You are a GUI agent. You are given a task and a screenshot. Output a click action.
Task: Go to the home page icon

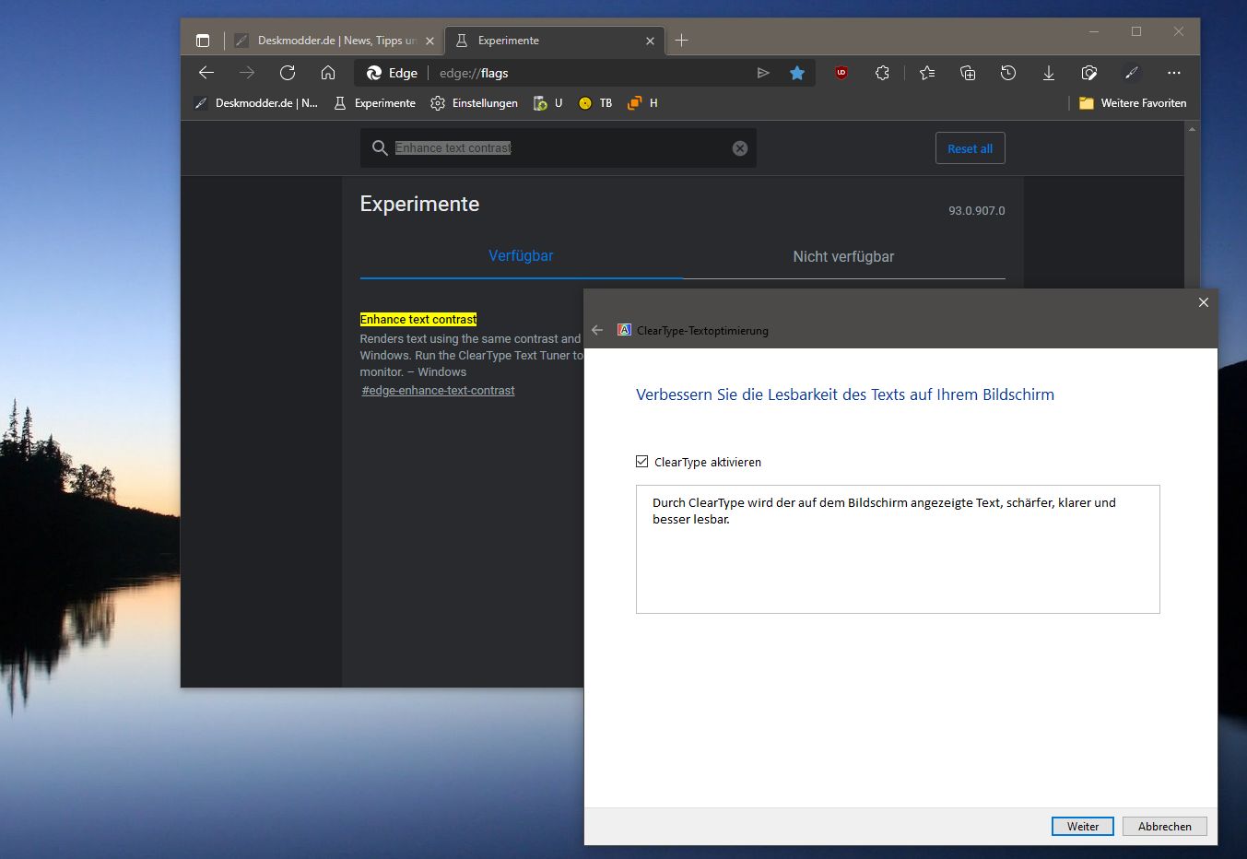(x=328, y=73)
